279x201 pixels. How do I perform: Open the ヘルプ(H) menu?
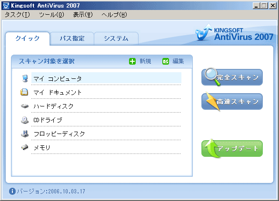(x=114, y=15)
